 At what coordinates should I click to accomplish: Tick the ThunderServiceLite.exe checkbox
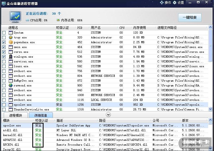pos(4,109)
